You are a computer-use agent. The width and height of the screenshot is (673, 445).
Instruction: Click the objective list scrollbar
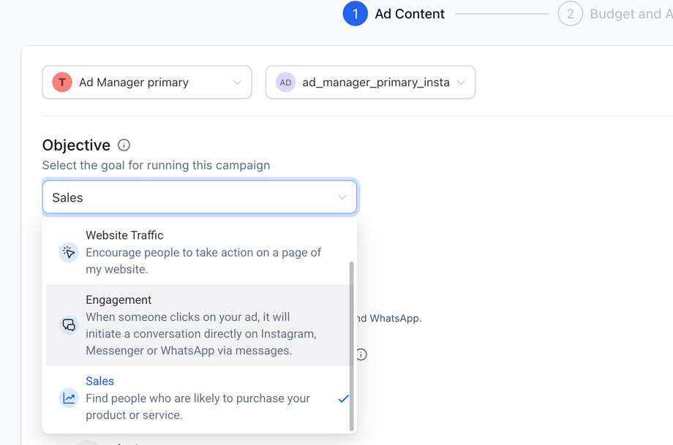coord(352,343)
